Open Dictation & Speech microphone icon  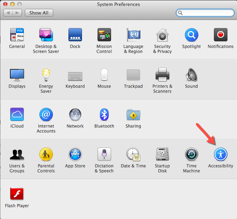pyautogui.click(x=104, y=154)
